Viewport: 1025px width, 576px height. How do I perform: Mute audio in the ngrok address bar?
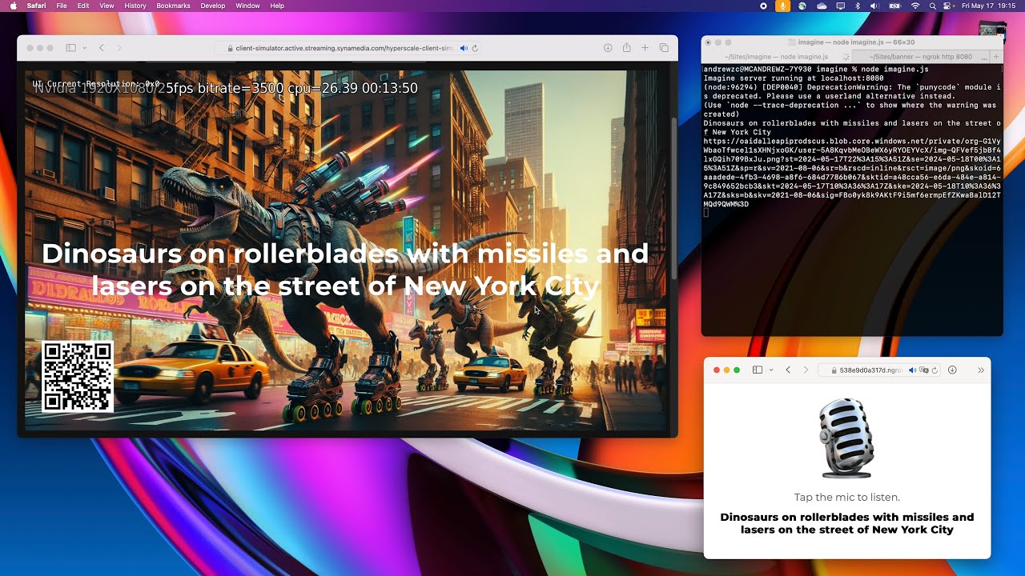[912, 370]
